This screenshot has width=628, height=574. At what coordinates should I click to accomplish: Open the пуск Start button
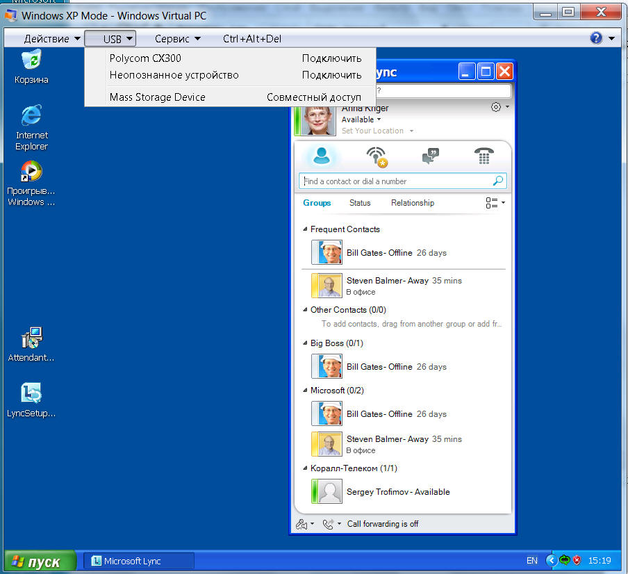tap(40, 561)
